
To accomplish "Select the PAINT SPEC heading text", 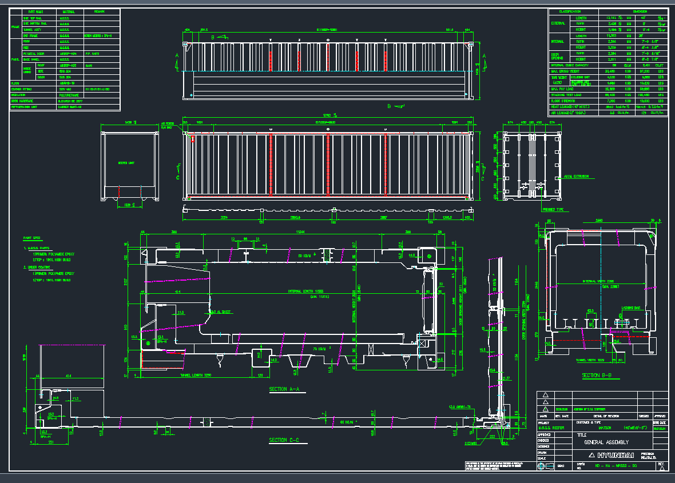I will pos(31,237).
